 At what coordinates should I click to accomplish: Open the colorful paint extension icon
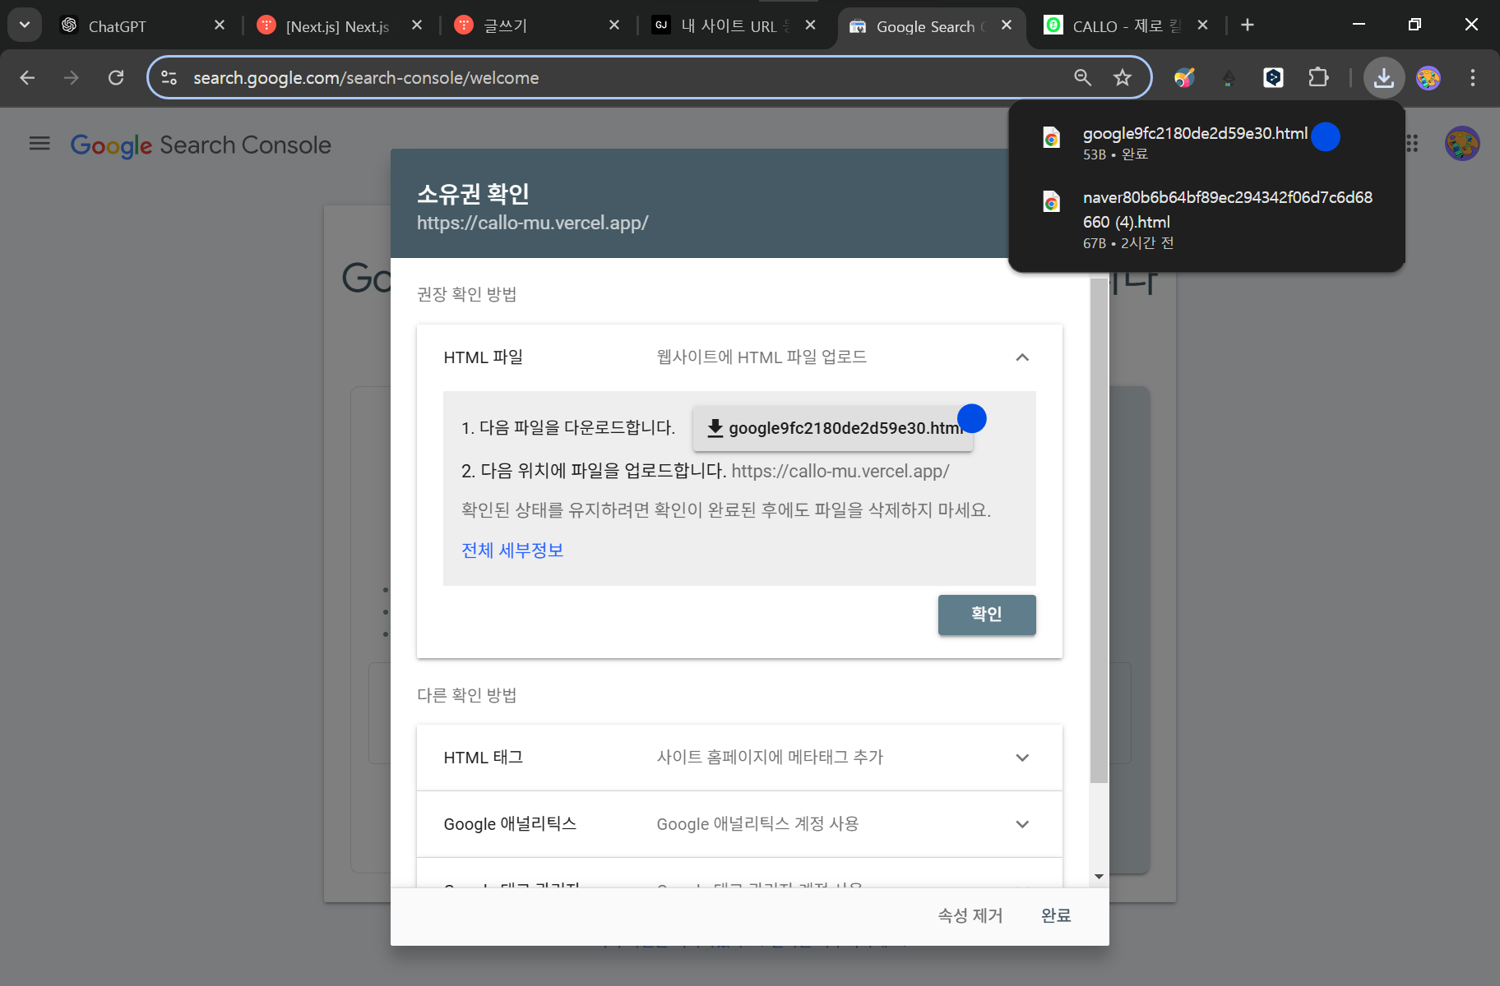(1184, 78)
